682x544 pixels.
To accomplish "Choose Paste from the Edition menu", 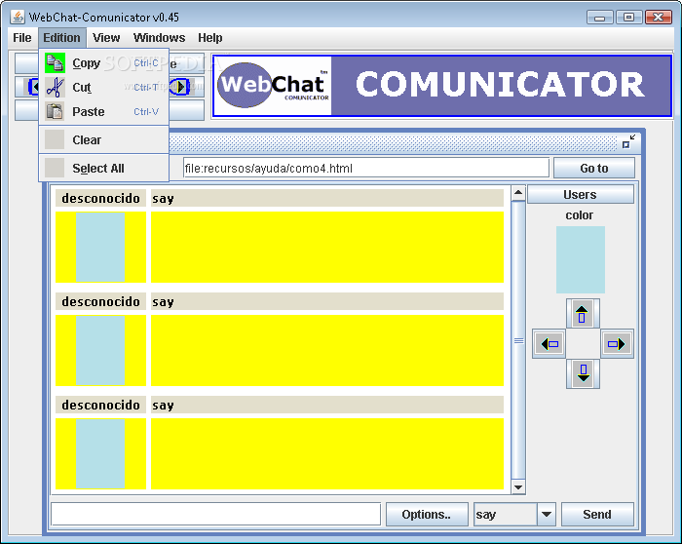I will pyautogui.click(x=103, y=112).
